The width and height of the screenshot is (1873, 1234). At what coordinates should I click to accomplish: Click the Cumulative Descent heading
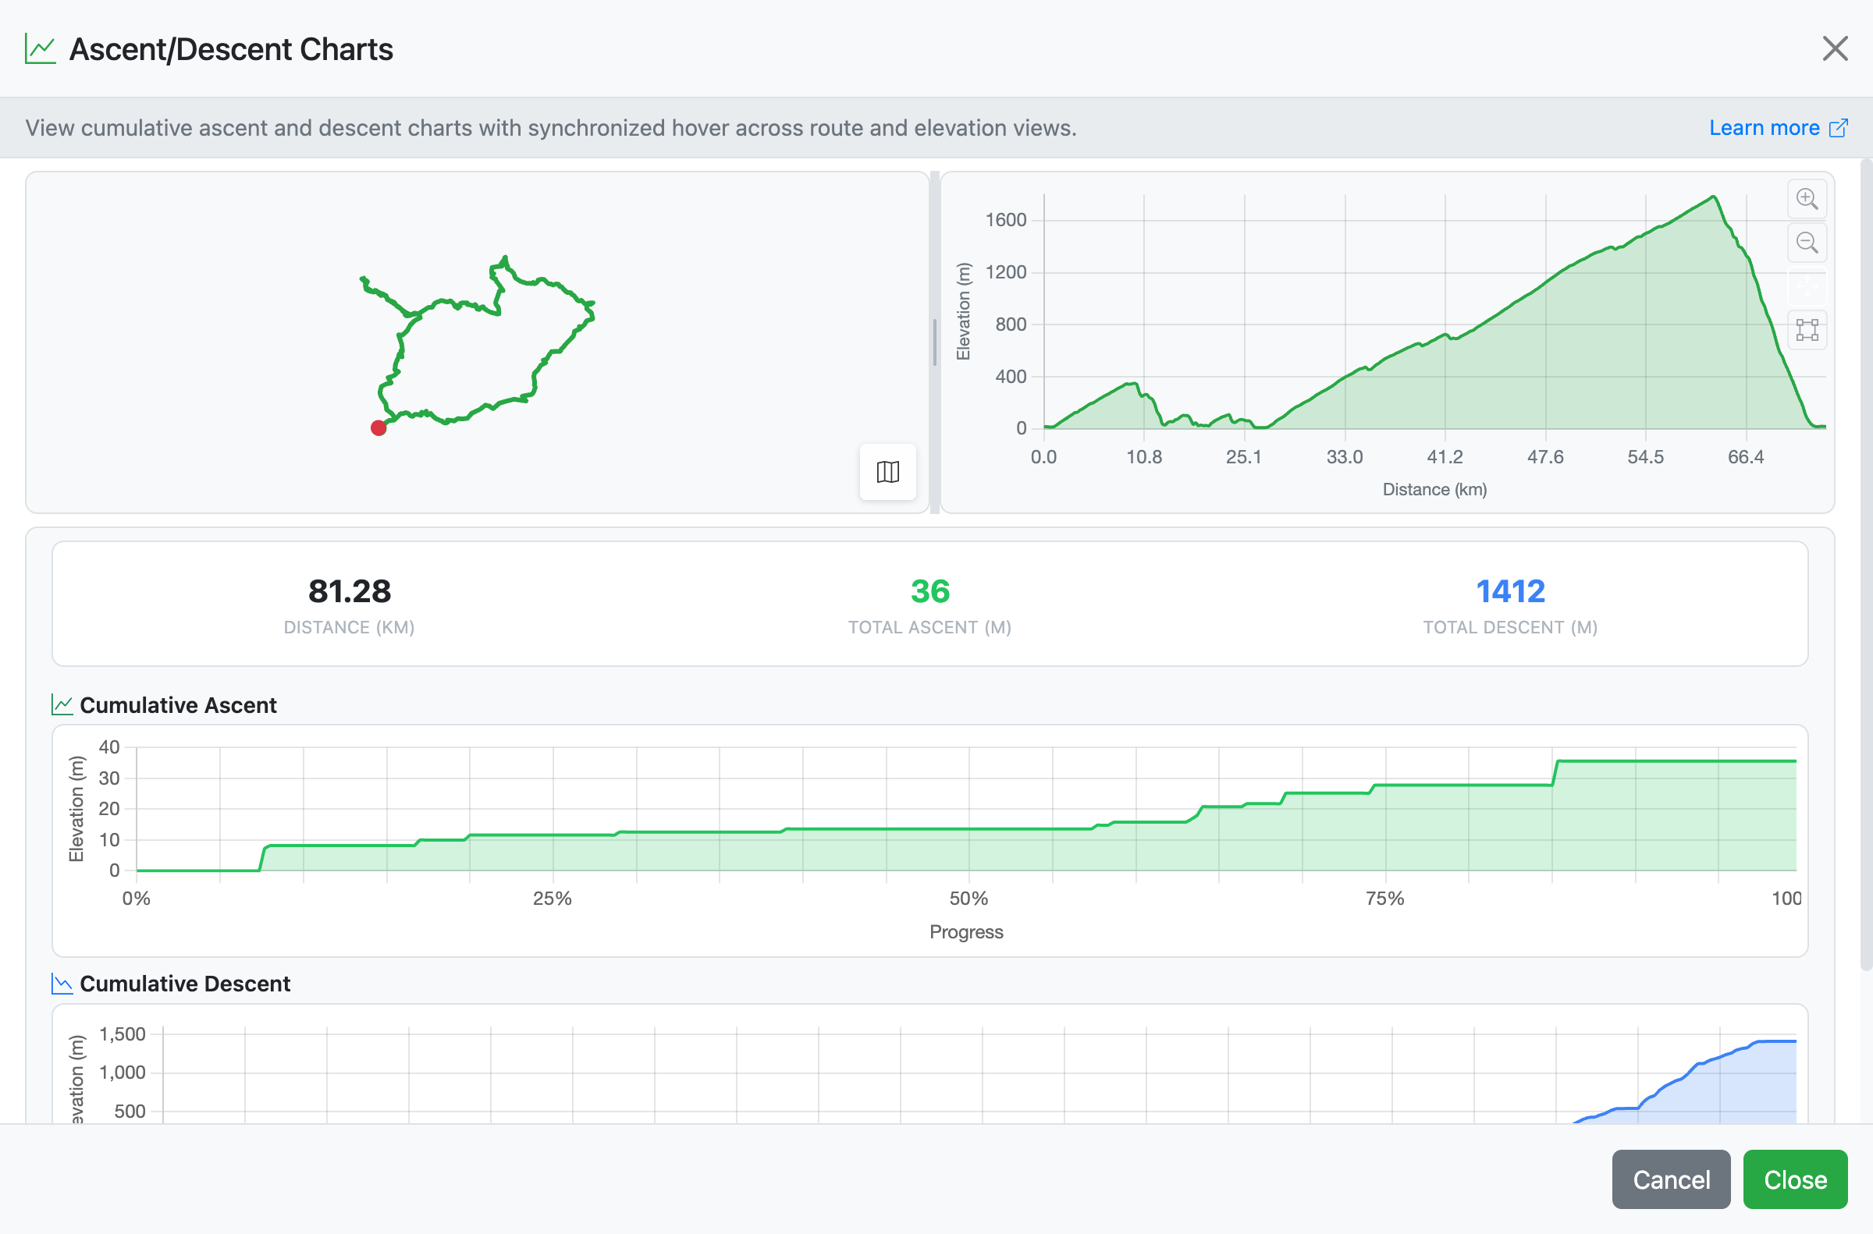click(x=185, y=984)
